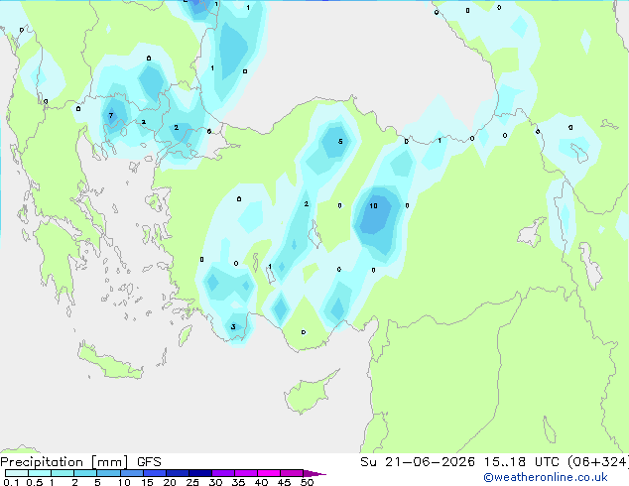Select the 10–15 mm legend color swatch
Screen dimensions: 629x486
131,473
